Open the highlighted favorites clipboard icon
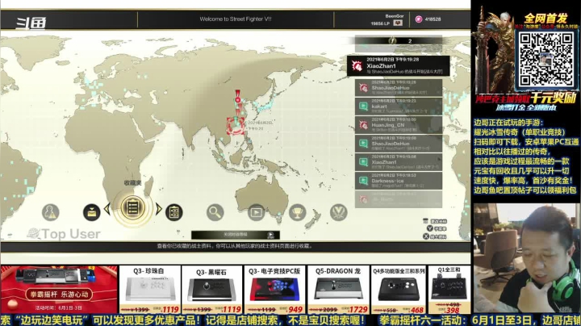The height and width of the screenshot is (326, 581). tap(132, 208)
